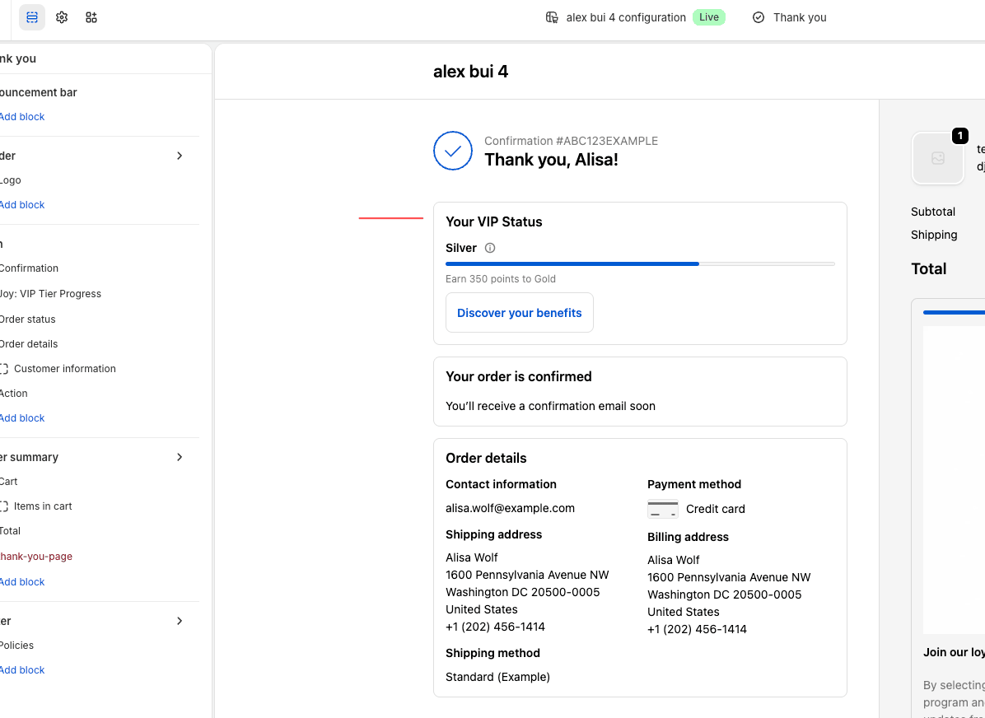Open the Apps icon in top toolbar

[91, 17]
